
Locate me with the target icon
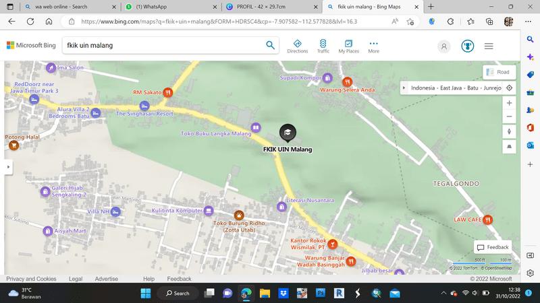tap(510, 88)
